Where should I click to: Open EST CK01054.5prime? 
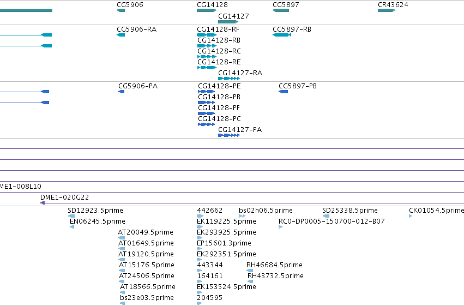(437, 211)
